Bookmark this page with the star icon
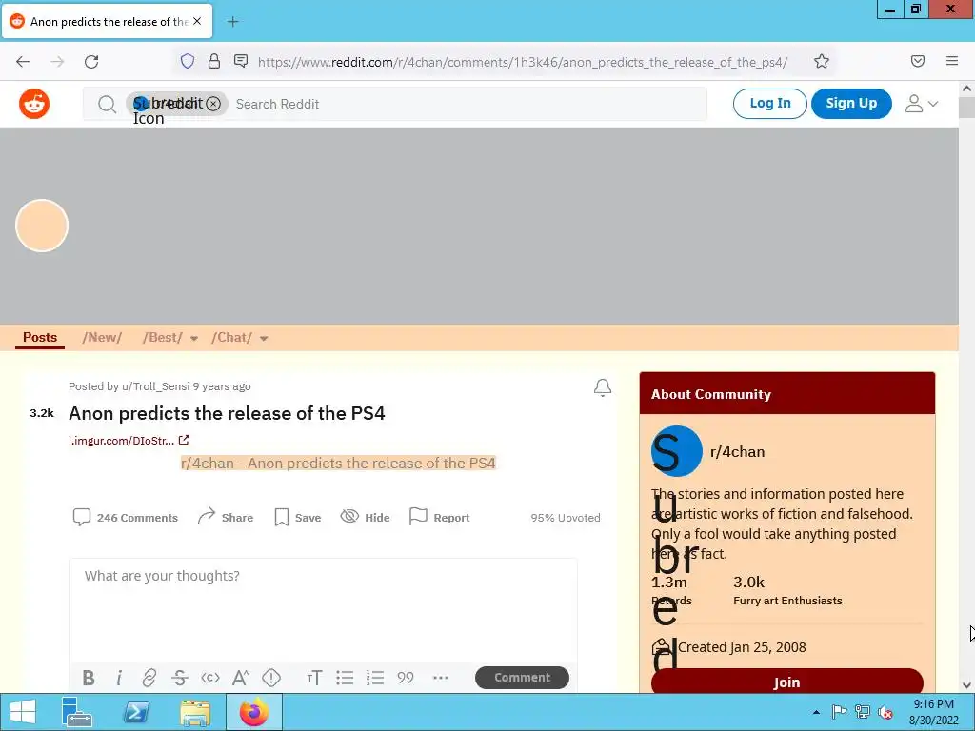 (x=822, y=61)
